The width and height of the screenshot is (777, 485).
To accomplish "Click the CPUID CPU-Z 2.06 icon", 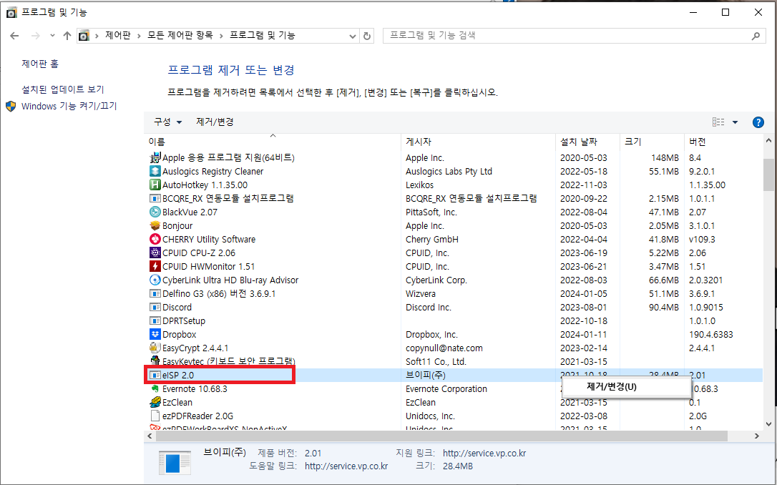I will coord(155,253).
